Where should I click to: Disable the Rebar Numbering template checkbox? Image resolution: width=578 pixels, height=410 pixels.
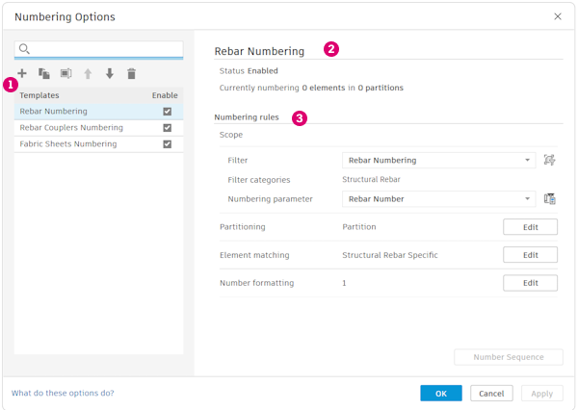(x=167, y=112)
